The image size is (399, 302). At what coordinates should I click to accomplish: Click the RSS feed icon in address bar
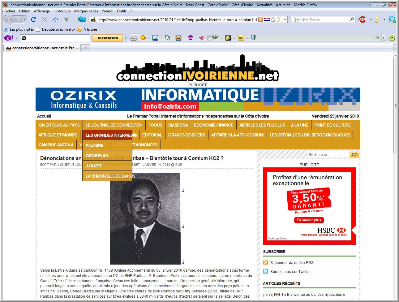click(x=261, y=19)
